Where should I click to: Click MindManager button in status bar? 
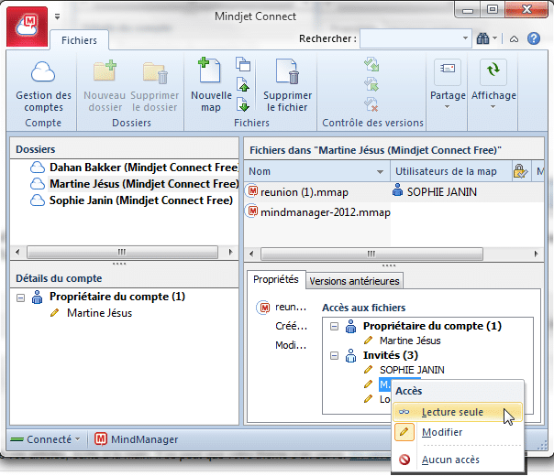coord(137,439)
